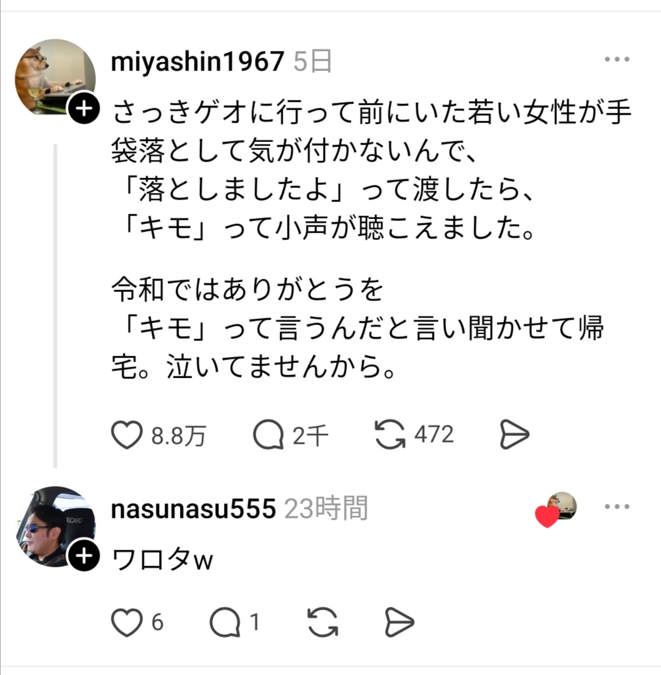The image size is (661, 675).
Task: Share the nasunasu555 reply
Action: 399,622
